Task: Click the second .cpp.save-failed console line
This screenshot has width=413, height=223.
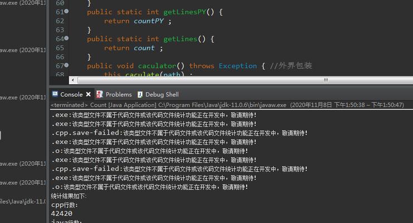Action: 179,168
